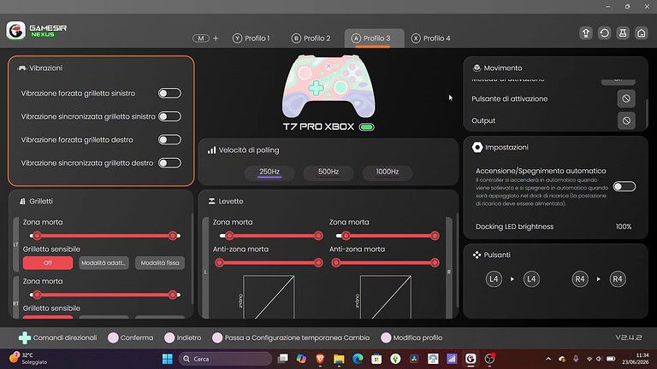Click the Movimento panel icon
The height and width of the screenshot is (369, 657).
click(476, 67)
